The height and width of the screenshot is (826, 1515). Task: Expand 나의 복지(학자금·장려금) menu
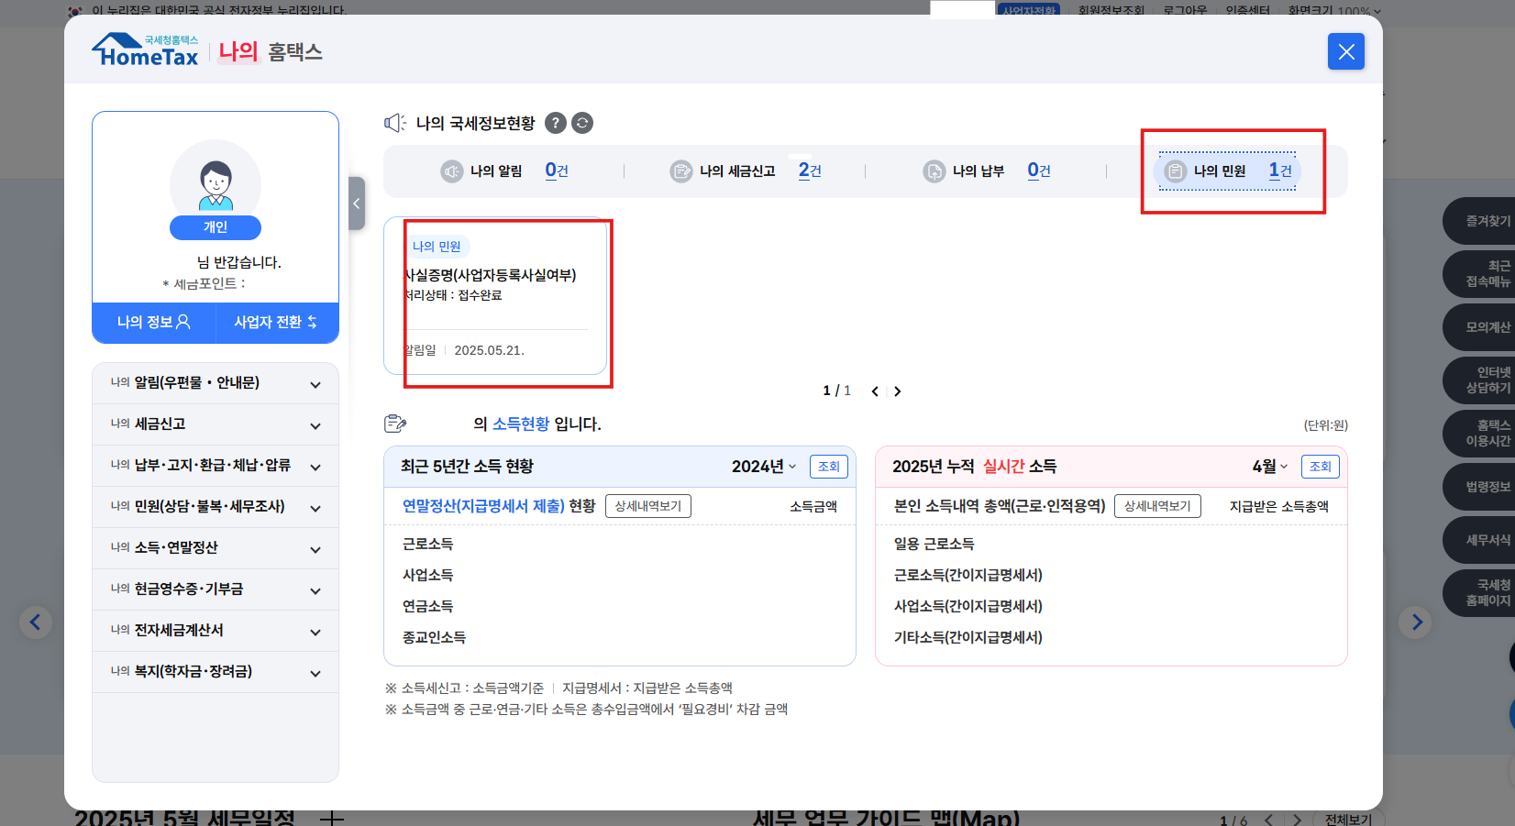tap(216, 672)
